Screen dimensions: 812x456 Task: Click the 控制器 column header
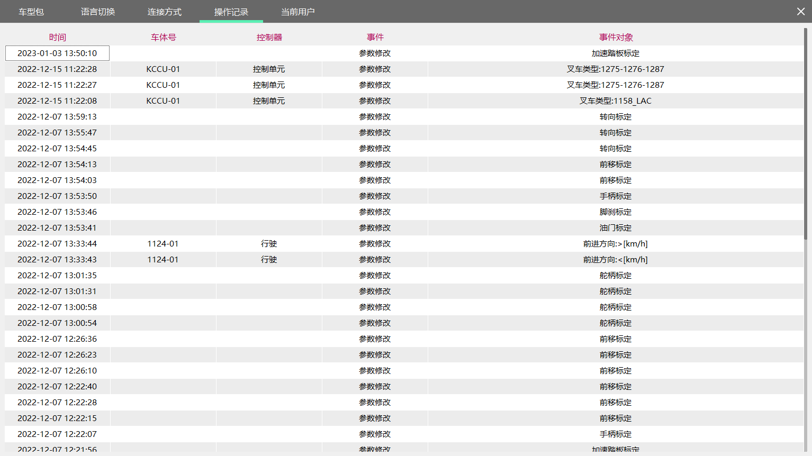click(269, 37)
